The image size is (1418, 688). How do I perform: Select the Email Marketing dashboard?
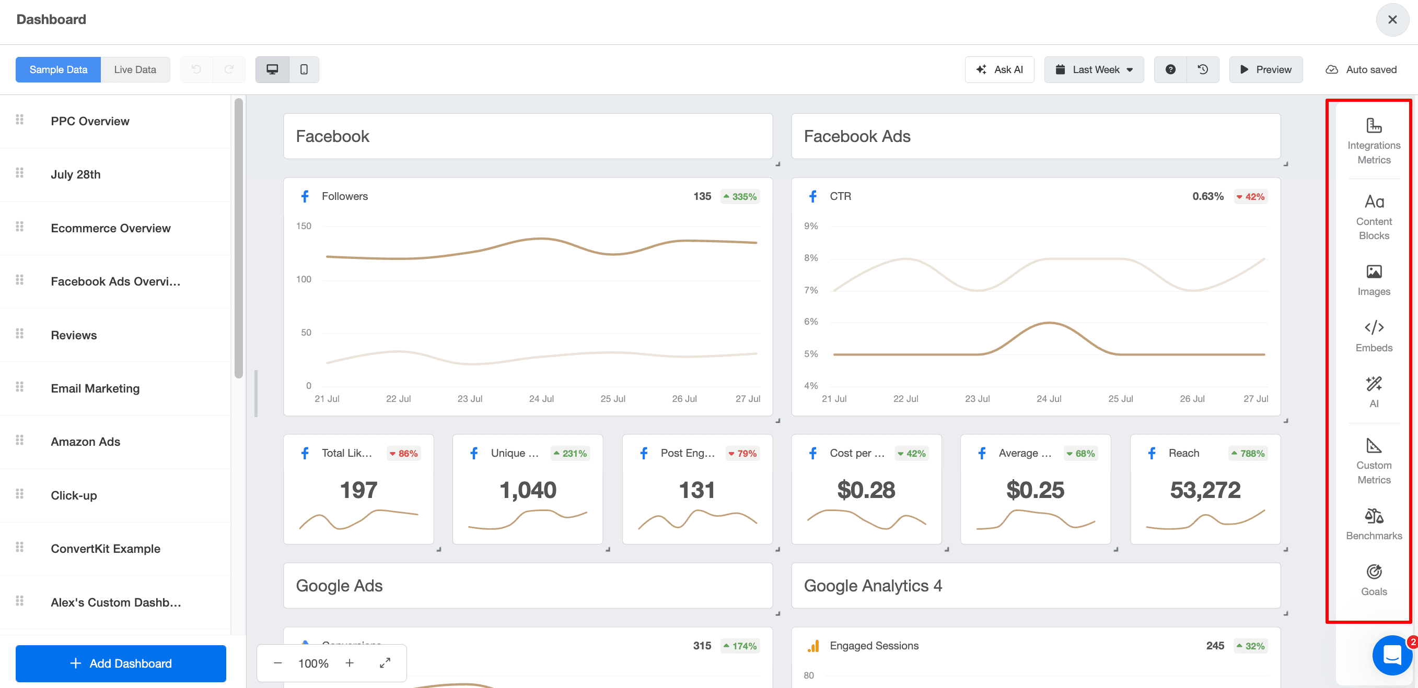coord(95,388)
